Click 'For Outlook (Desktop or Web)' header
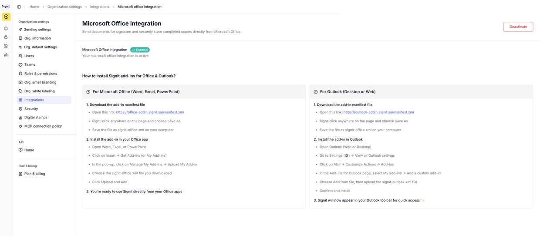 pyautogui.click(x=348, y=92)
